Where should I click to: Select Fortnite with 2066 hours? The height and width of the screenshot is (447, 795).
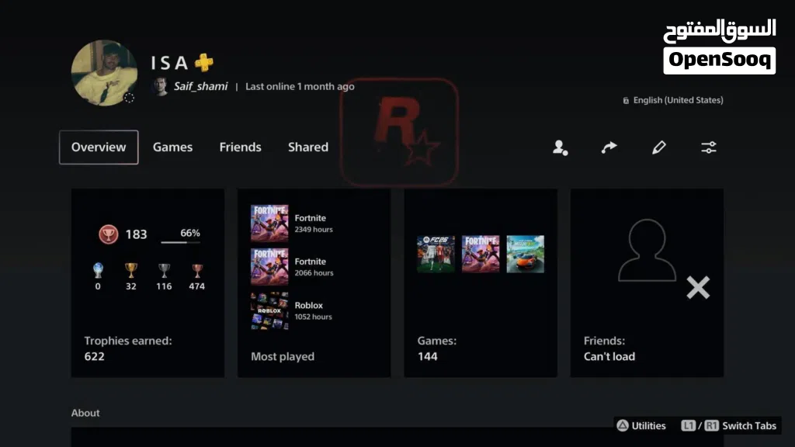click(292, 267)
